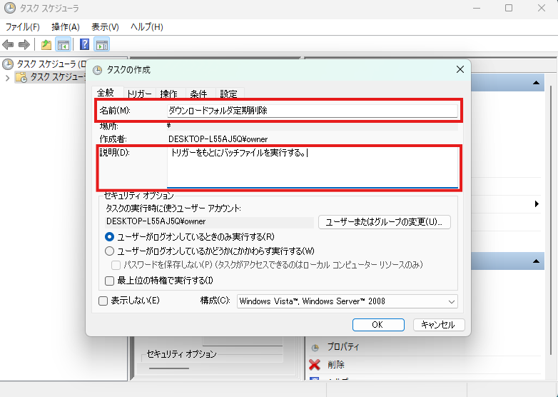
Task: Switch to the トリガー tab
Action: [139, 94]
